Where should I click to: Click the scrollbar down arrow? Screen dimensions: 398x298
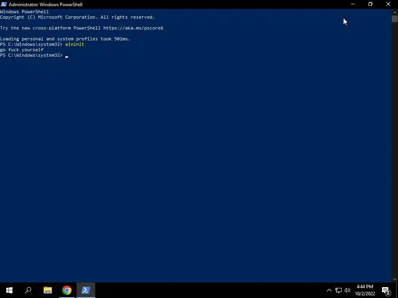pos(395,279)
